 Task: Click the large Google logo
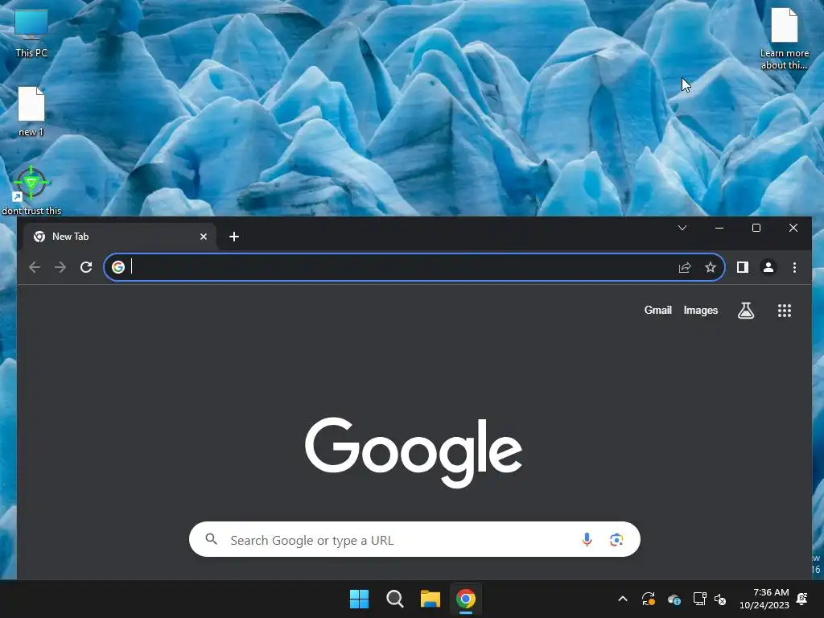[x=414, y=453]
